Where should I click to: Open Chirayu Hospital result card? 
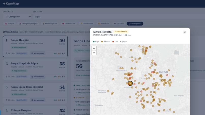click(35, 111)
